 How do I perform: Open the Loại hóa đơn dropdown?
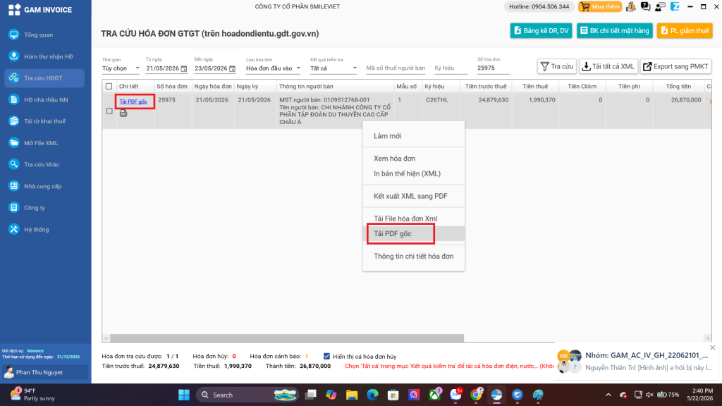273,68
